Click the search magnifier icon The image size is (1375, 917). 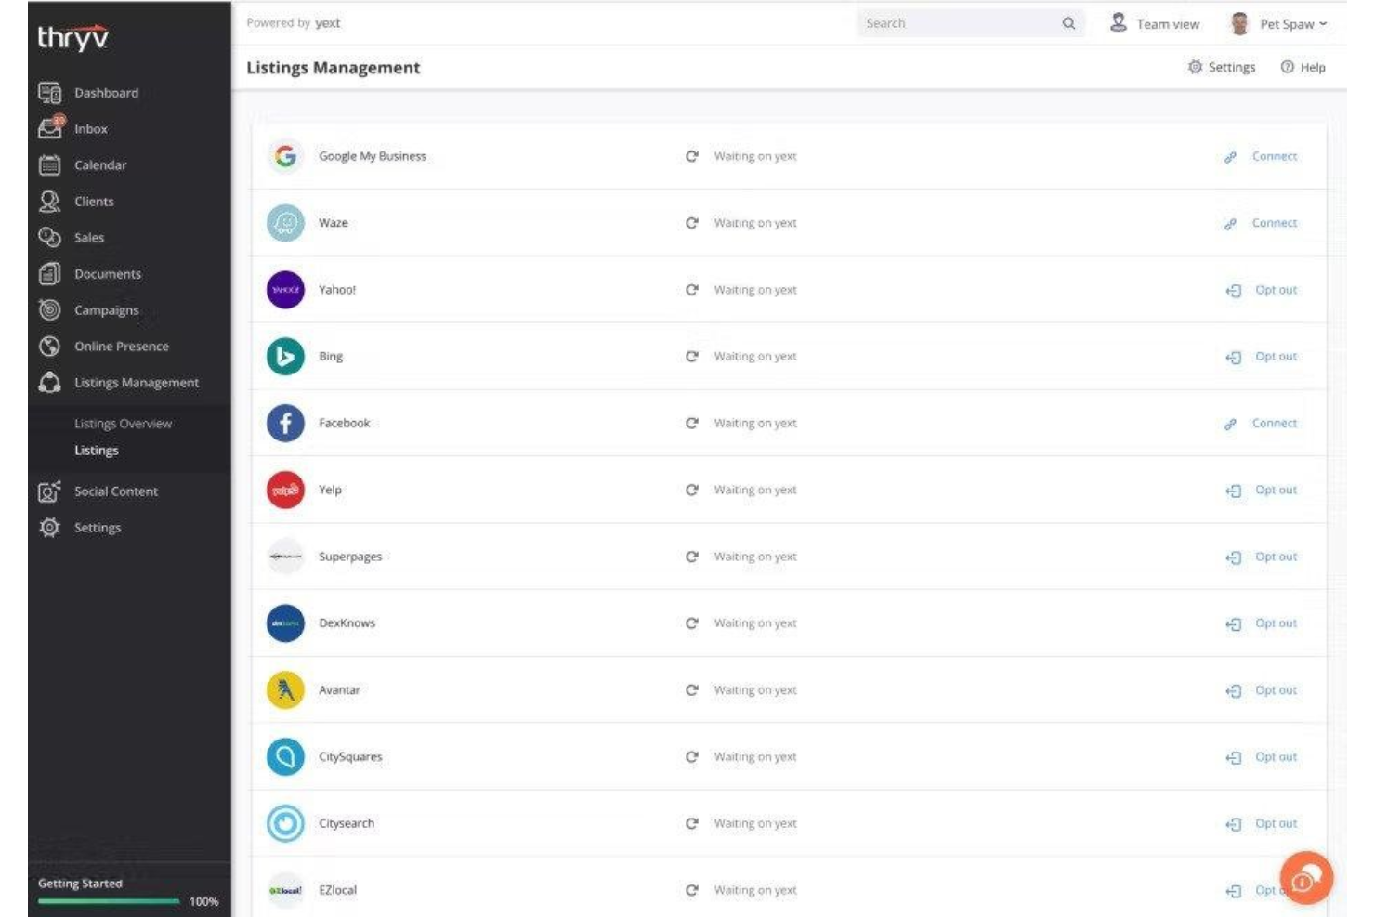tap(1068, 23)
